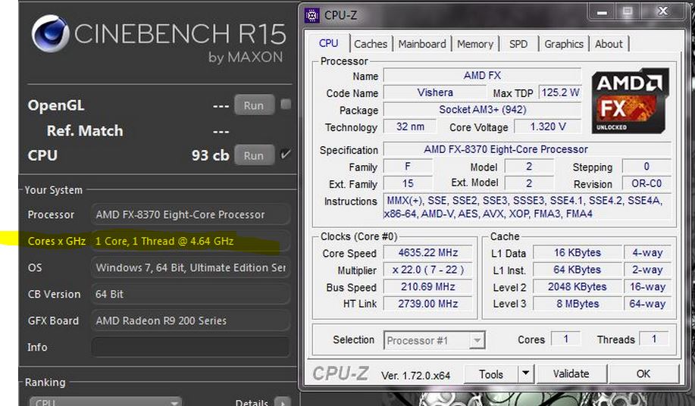This screenshot has width=695, height=406.
Task: Click the Processor field in Cinebench
Action: point(191,214)
